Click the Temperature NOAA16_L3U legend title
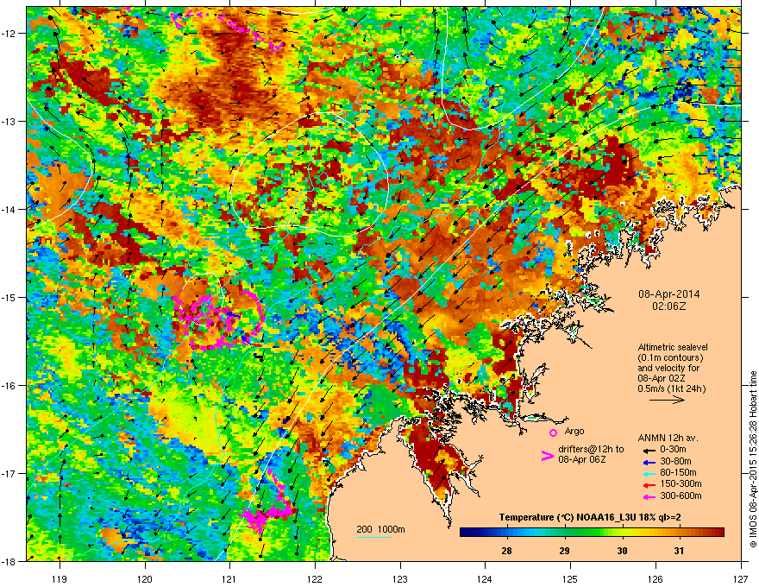 click(x=590, y=517)
